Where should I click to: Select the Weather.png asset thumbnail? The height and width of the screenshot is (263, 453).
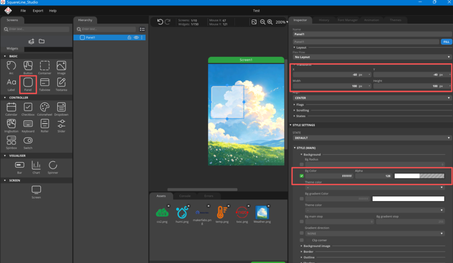point(262,212)
